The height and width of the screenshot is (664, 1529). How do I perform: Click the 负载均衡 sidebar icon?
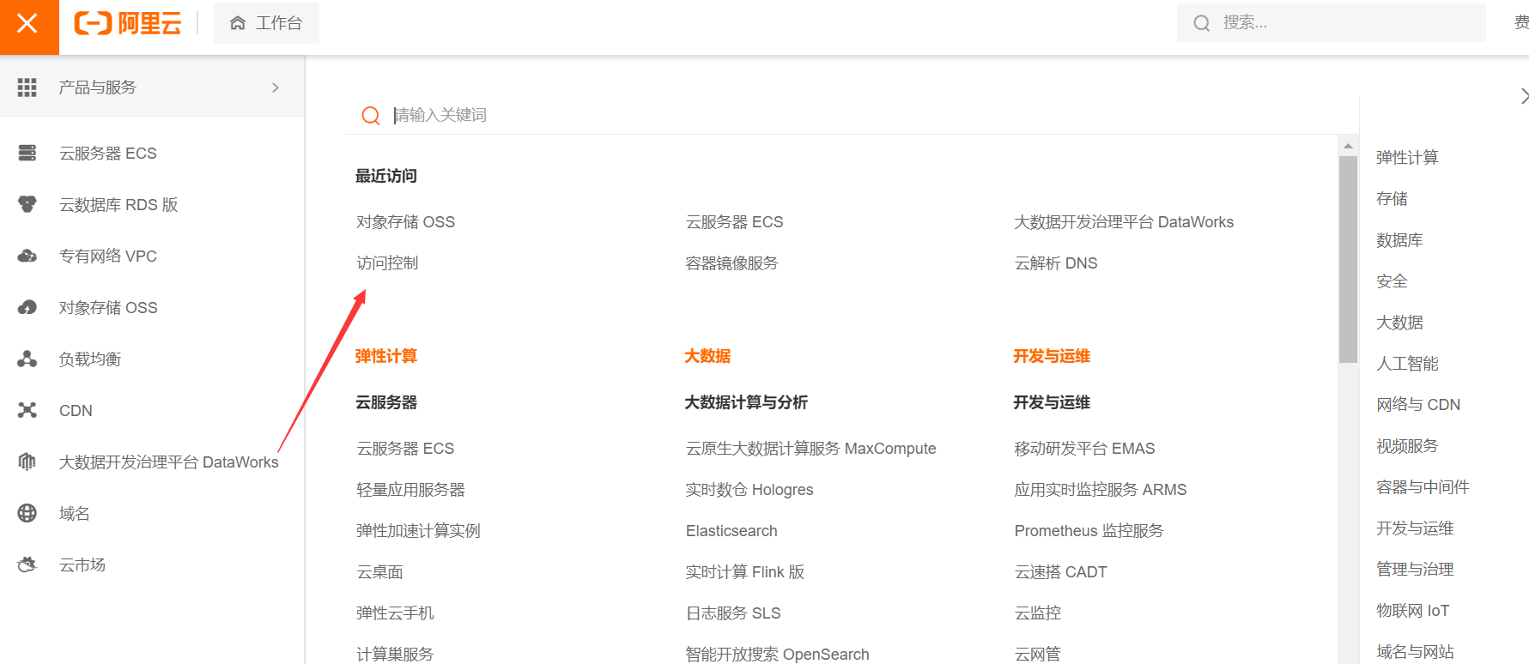point(27,359)
